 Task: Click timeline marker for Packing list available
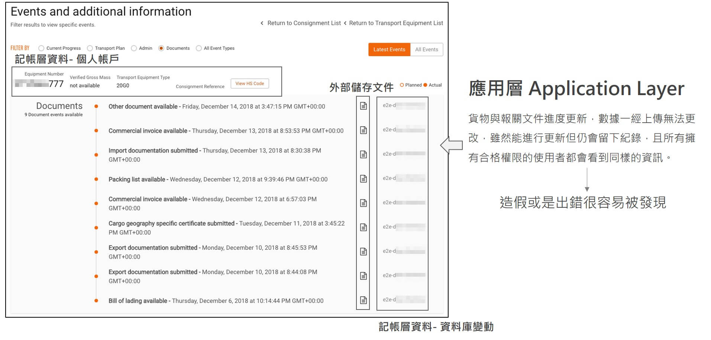(x=96, y=179)
